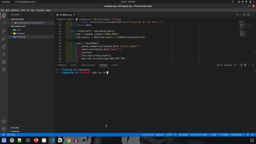Open the new terminal launch profile dropdown
Screen dimensions: 256x144
click(237, 65)
